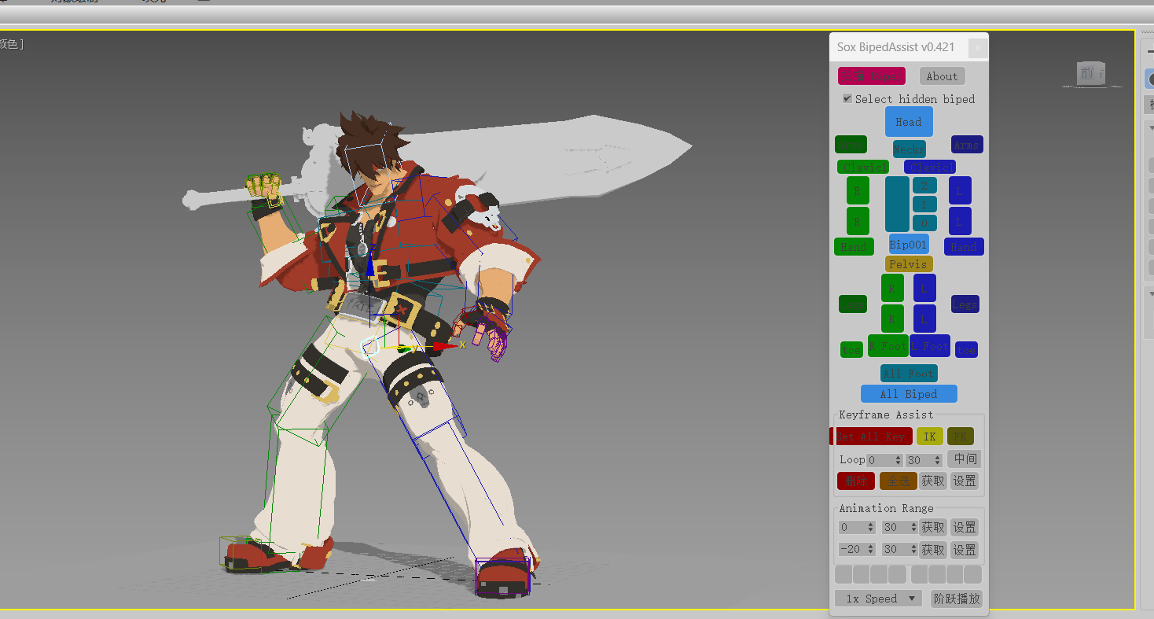Click the 阶跃播放 step playback button
This screenshot has width=1154, height=619.
point(957,599)
